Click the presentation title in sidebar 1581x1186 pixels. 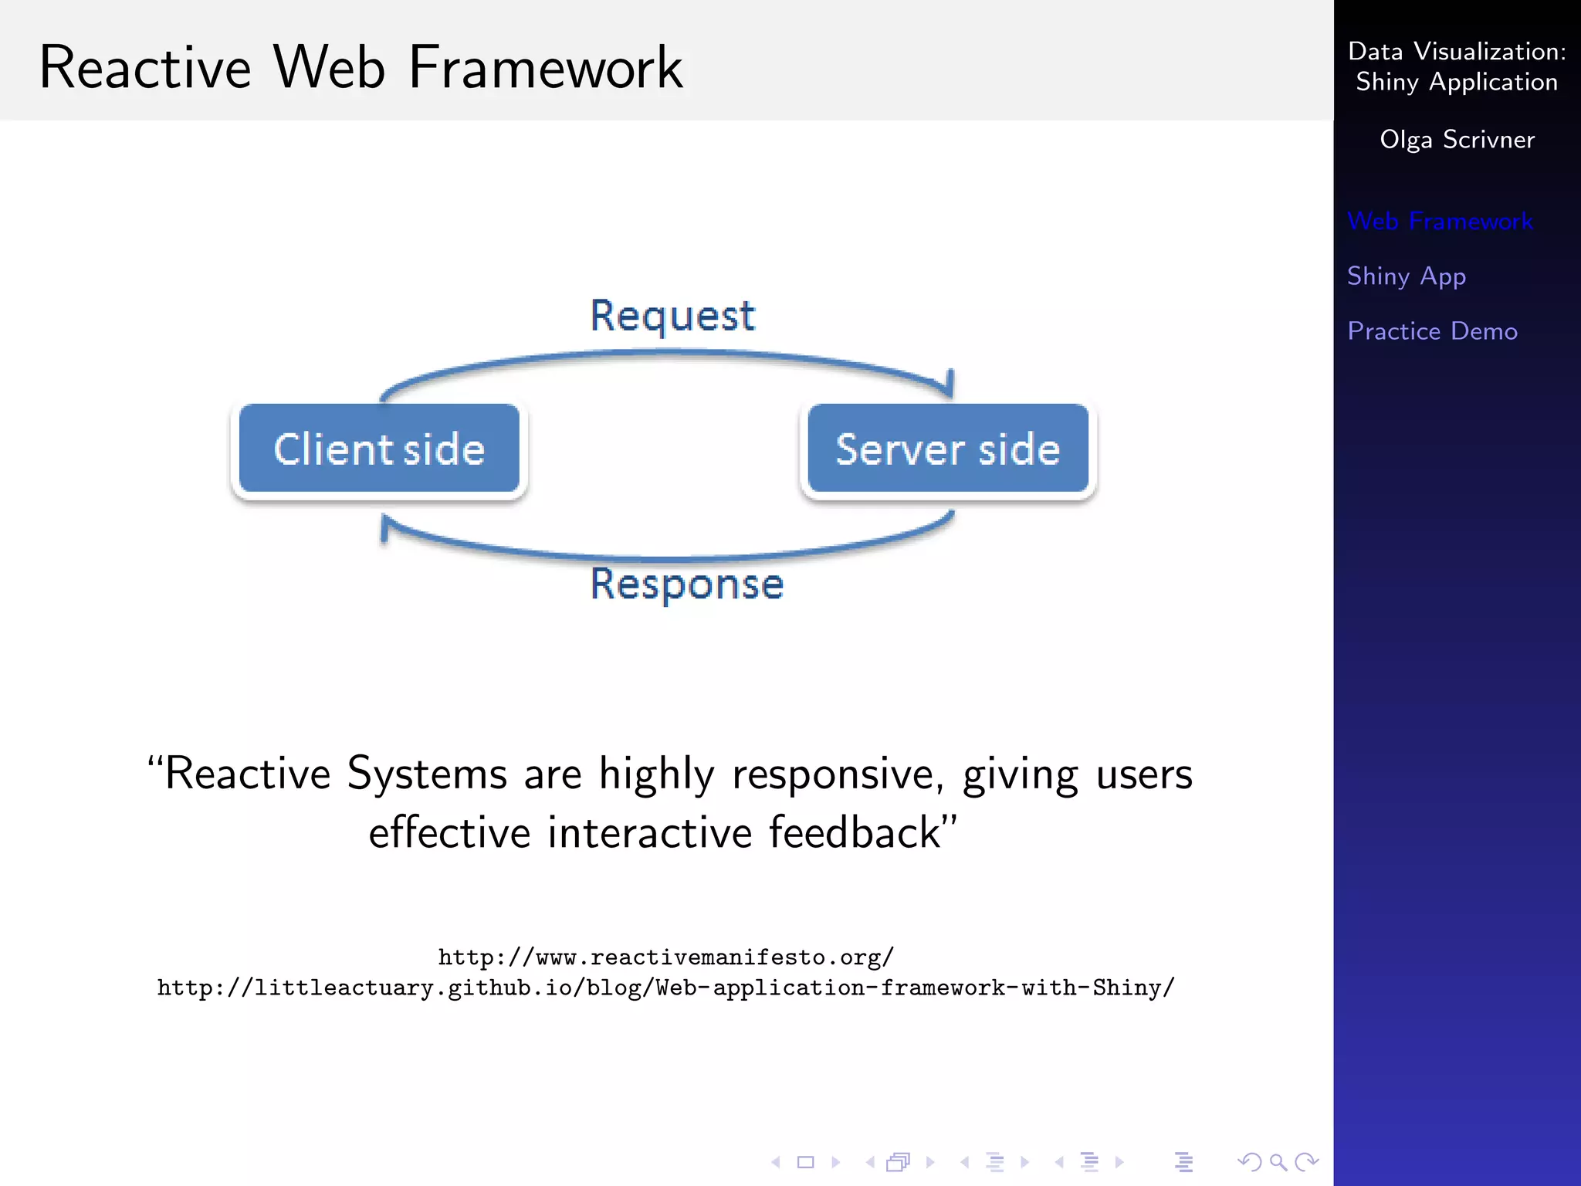pos(1457,66)
